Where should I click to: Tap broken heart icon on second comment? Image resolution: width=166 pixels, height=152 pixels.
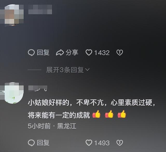pyautogui.click(x=120, y=143)
